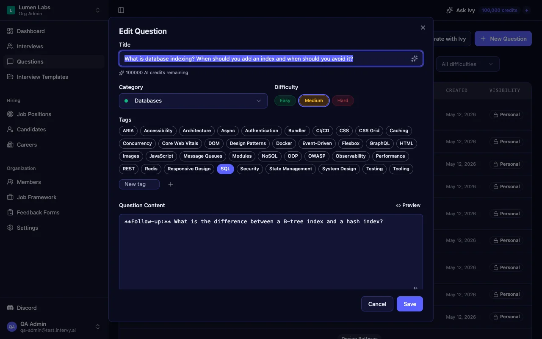
Task: Click the Lumen Labs green logo
Action: tap(11, 10)
